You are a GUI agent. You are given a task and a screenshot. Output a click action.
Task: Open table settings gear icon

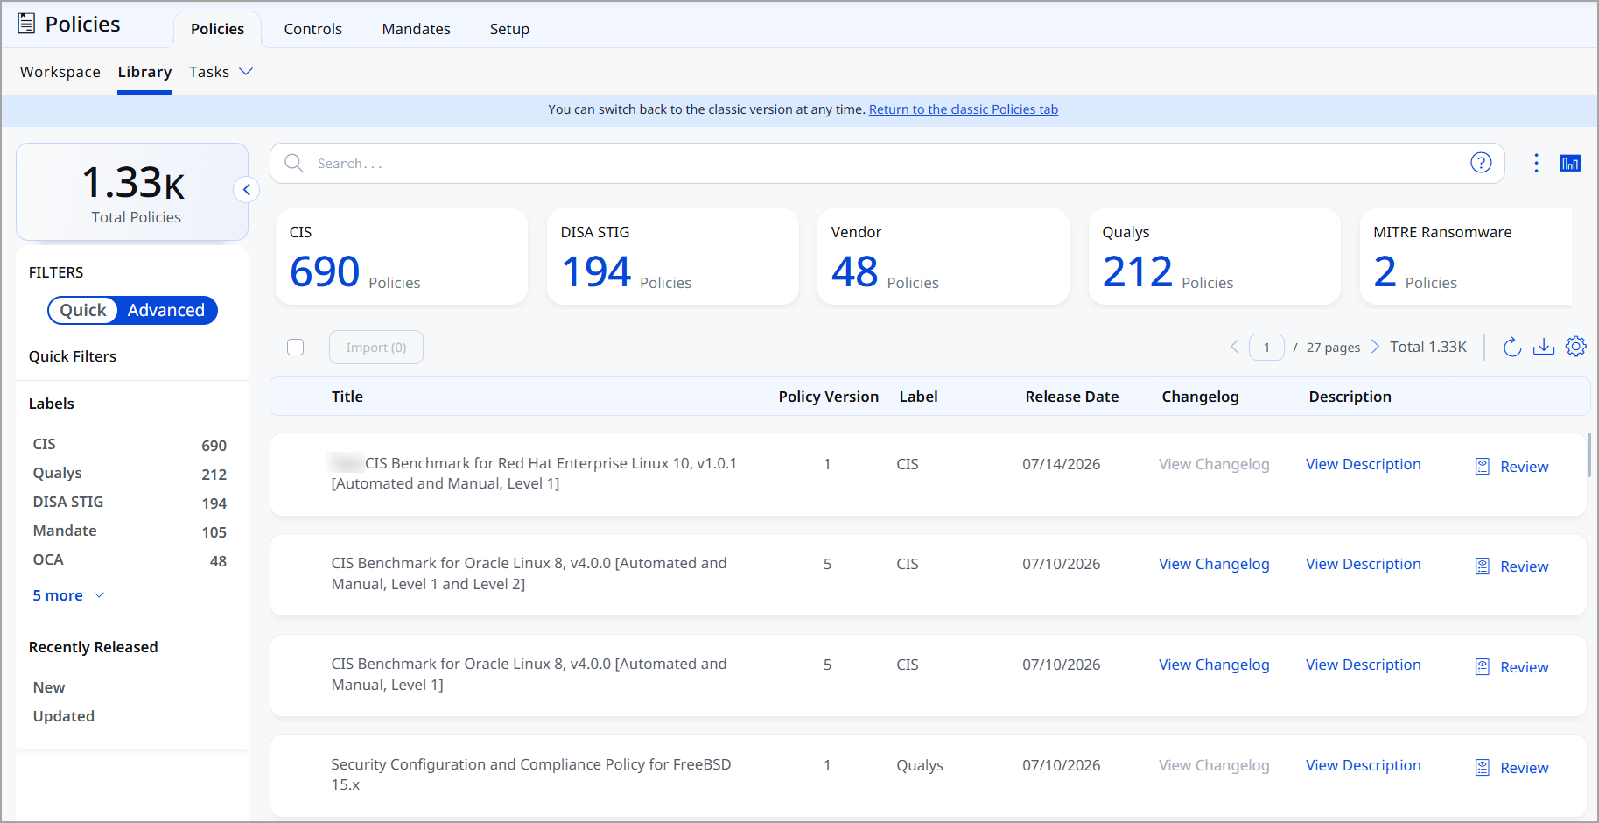(1576, 347)
